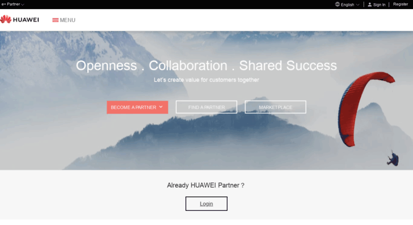Image resolution: width=413 pixels, height=225 pixels.
Task: Click the HUAWEI wordmark text
Action: click(26, 20)
